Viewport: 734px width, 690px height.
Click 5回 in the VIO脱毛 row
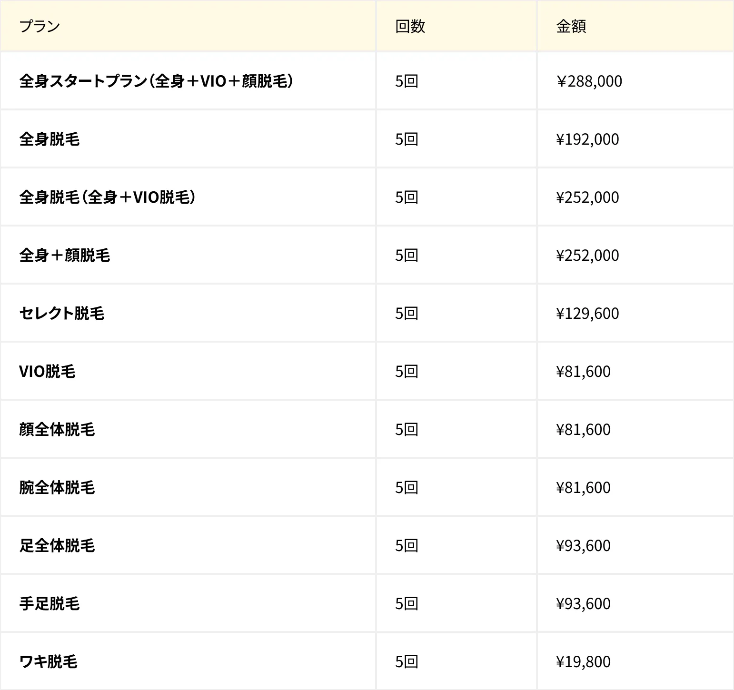point(407,372)
